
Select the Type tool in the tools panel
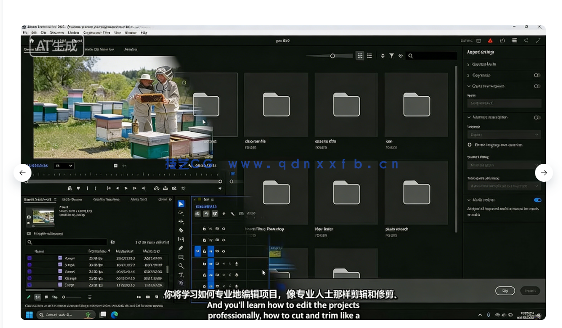[x=181, y=275]
